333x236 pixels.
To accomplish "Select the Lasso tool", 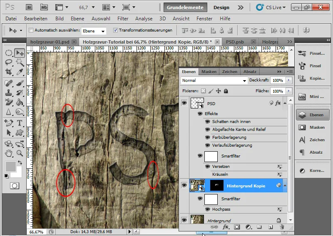I will click(8, 62).
